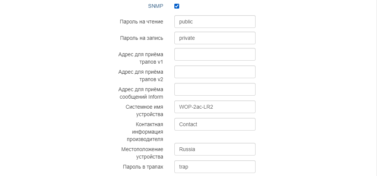Toggle the SNMP checkbox
The width and height of the screenshot is (377, 176).
(x=177, y=6)
